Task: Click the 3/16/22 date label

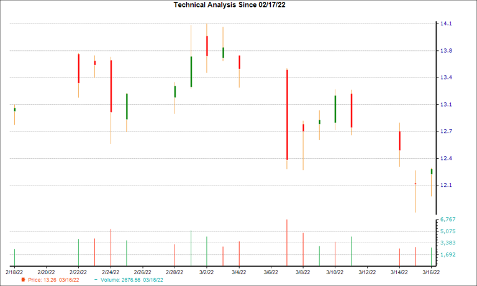Action: (x=431, y=272)
